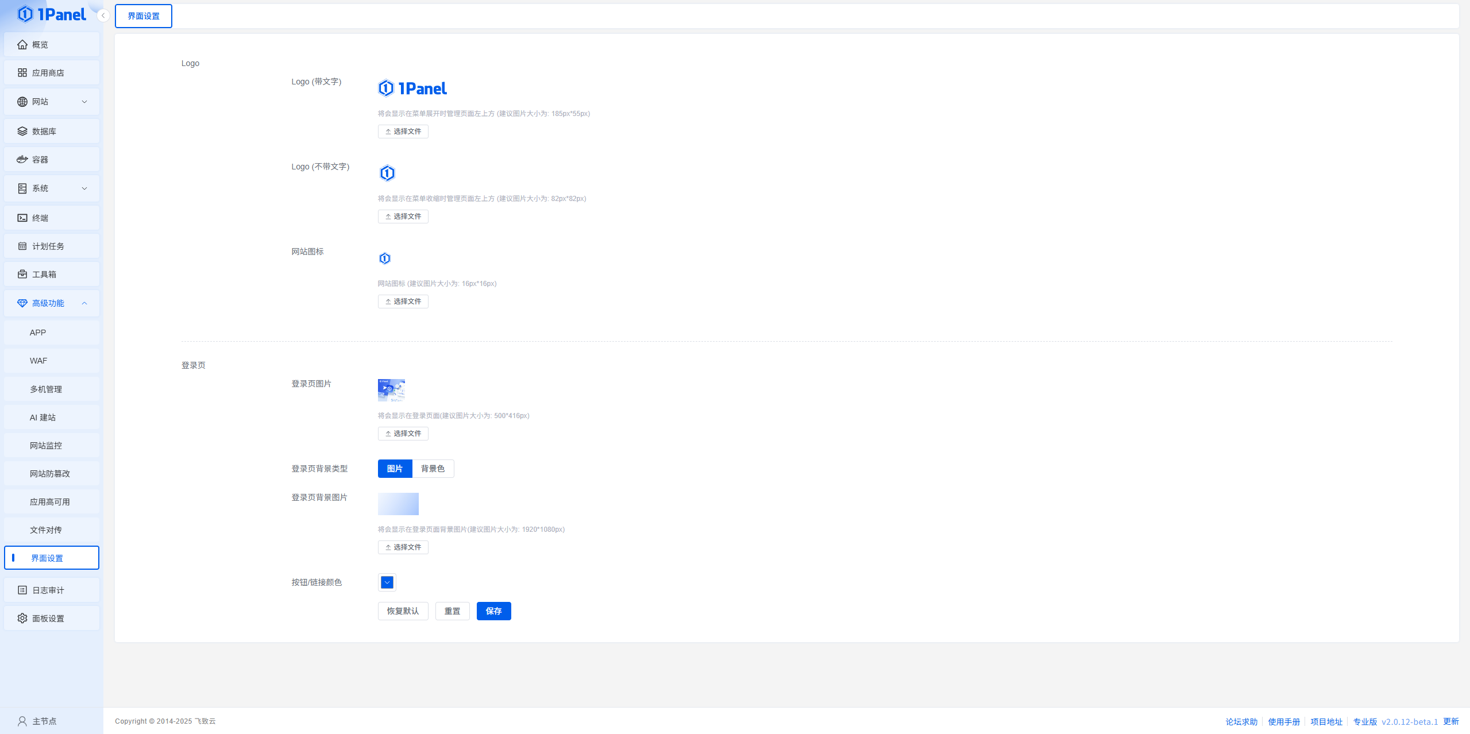Expand the 网站 submenu chevron

pyautogui.click(x=84, y=102)
